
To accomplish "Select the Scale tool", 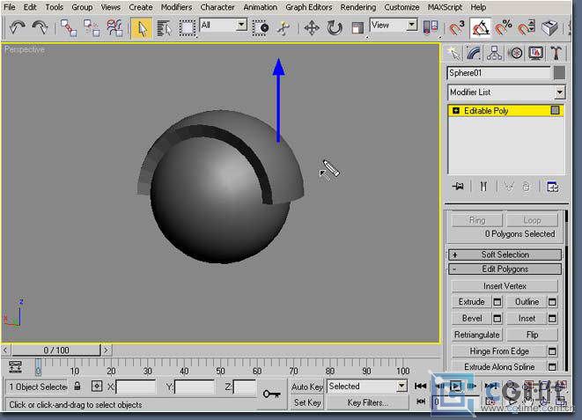I will 357,28.
